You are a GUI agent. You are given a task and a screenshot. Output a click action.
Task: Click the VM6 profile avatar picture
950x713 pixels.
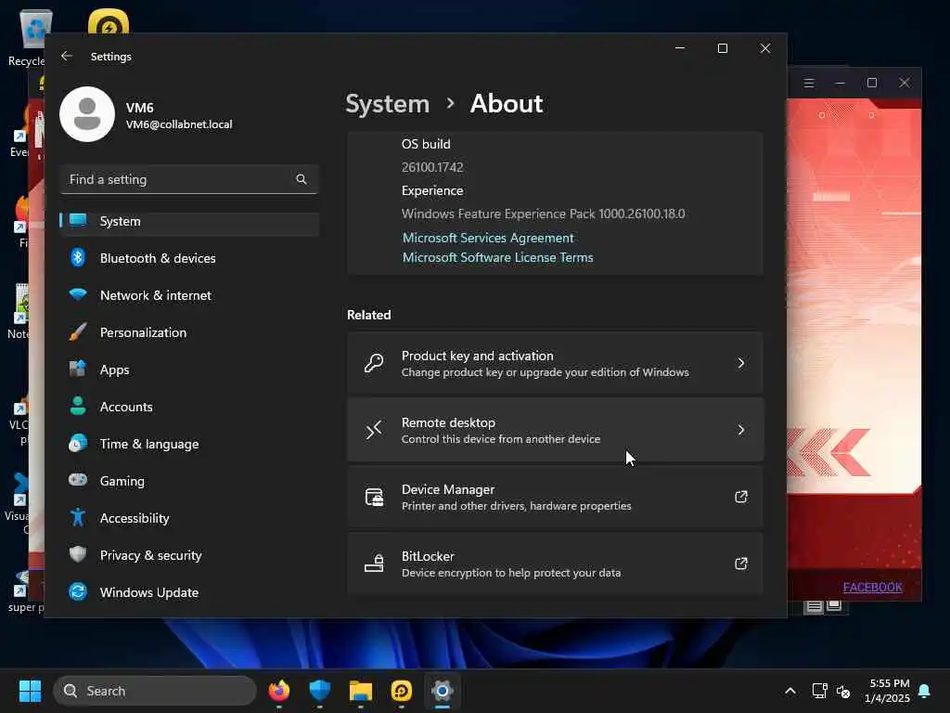87,114
